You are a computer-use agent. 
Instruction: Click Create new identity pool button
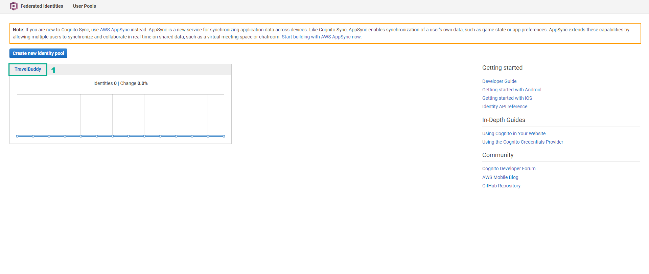38,53
